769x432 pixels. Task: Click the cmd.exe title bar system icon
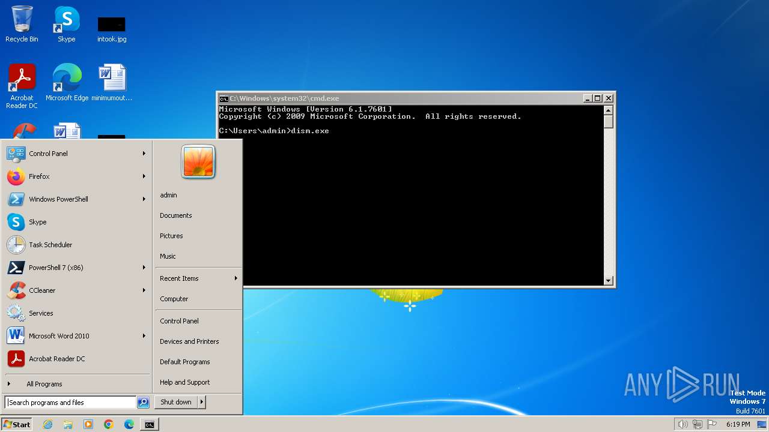tap(223, 98)
